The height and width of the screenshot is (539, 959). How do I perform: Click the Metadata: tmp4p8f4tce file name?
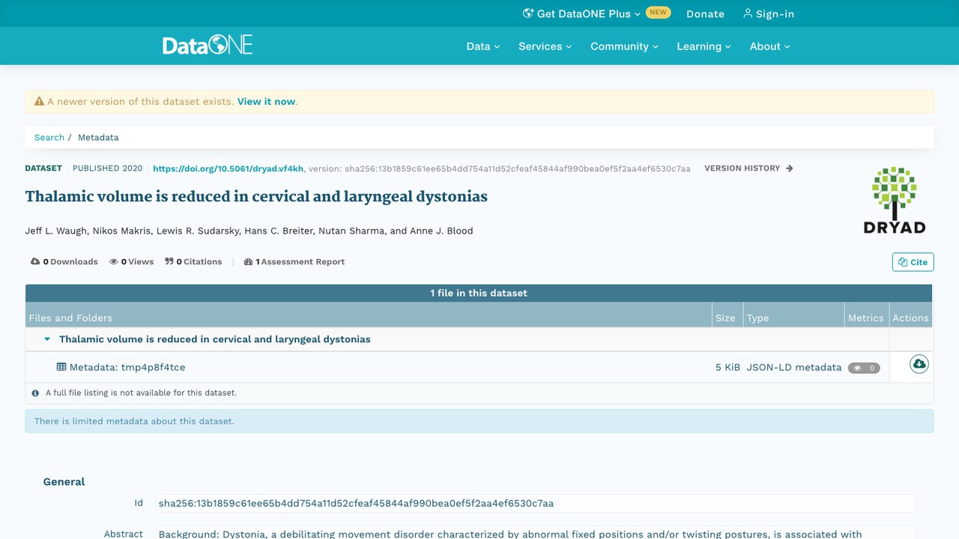[127, 367]
